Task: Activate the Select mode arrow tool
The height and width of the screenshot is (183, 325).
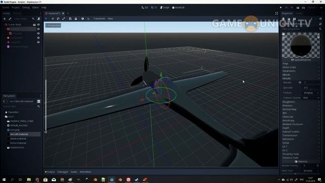Action: pyautogui.click(x=46, y=19)
